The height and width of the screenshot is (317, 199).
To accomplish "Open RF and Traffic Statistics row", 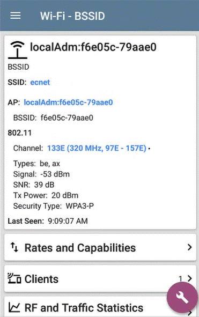I will (x=100, y=307).
